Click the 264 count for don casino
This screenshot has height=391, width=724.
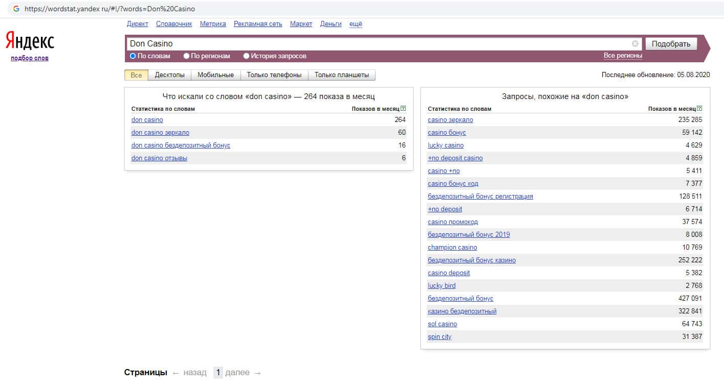tap(400, 120)
